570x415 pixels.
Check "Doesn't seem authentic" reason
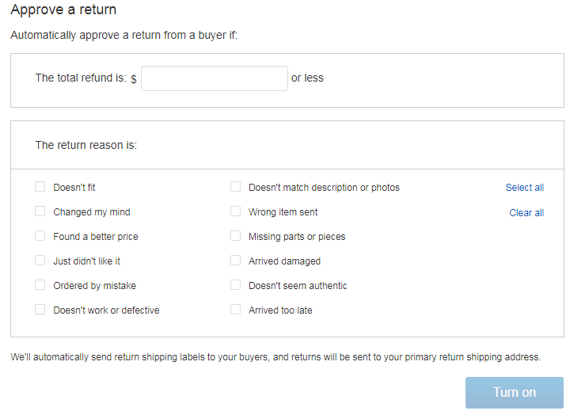click(x=235, y=285)
